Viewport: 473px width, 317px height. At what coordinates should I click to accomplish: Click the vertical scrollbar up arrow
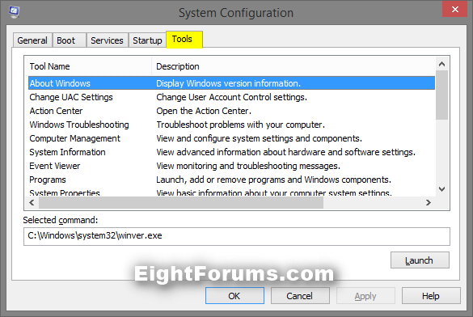(x=442, y=64)
